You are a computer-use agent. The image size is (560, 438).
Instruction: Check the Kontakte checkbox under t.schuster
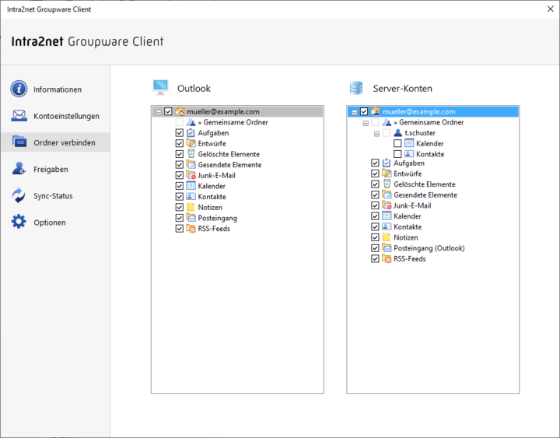(x=397, y=154)
